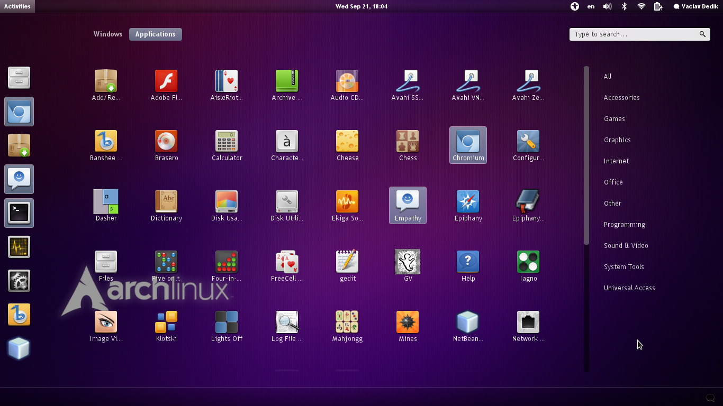Screen dimensions: 723x406
Task: Launch Cheese webcam app
Action: point(347,145)
